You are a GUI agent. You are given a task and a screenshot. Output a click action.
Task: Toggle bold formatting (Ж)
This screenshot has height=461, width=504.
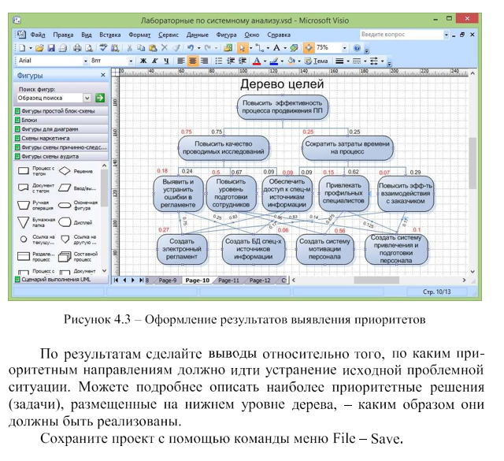(143, 61)
